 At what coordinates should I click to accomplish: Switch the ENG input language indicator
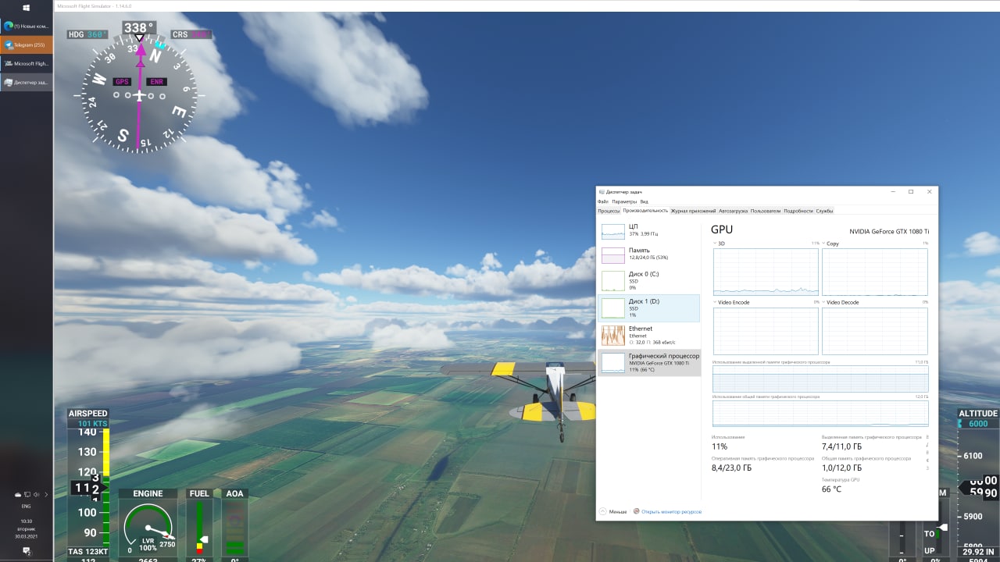click(27, 506)
